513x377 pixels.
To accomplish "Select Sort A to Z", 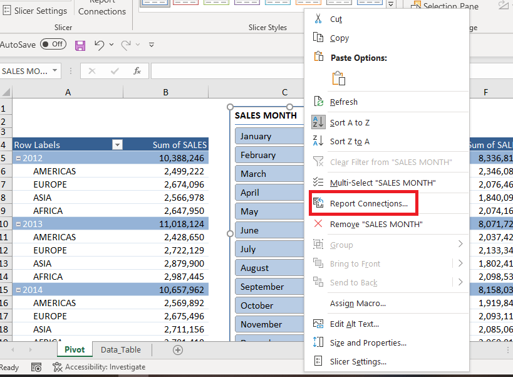I will click(x=386, y=122).
